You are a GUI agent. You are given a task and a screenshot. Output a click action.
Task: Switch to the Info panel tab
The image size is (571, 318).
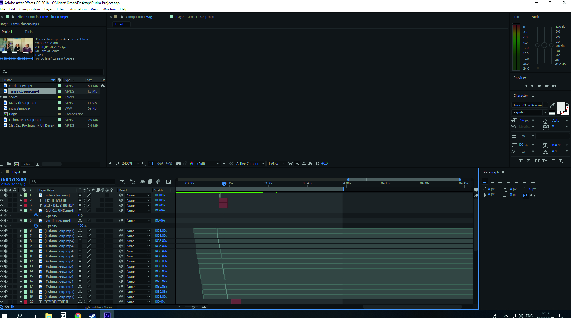pos(516,17)
